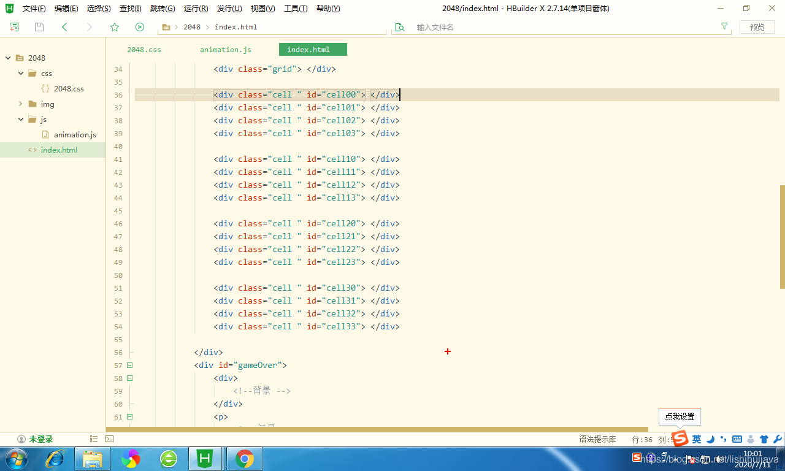Viewport: 785px width, 471px height.
Task: Open the 运行(R) menu
Action: pyautogui.click(x=196, y=9)
